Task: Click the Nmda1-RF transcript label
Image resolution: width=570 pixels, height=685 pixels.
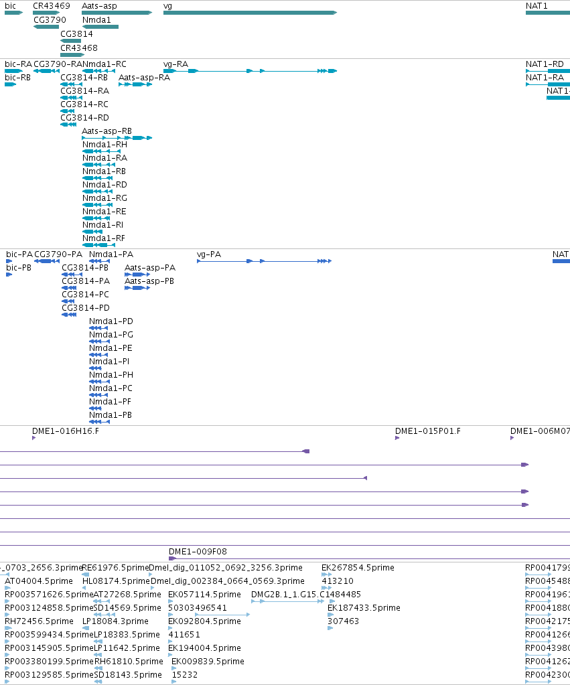Action: click(x=104, y=238)
